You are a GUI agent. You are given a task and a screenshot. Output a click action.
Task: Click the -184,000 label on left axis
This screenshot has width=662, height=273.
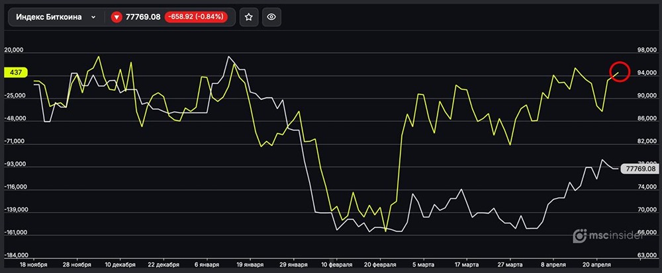tap(18, 255)
